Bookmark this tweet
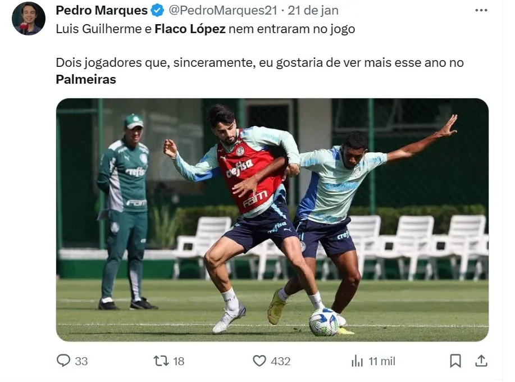 coord(455,361)
